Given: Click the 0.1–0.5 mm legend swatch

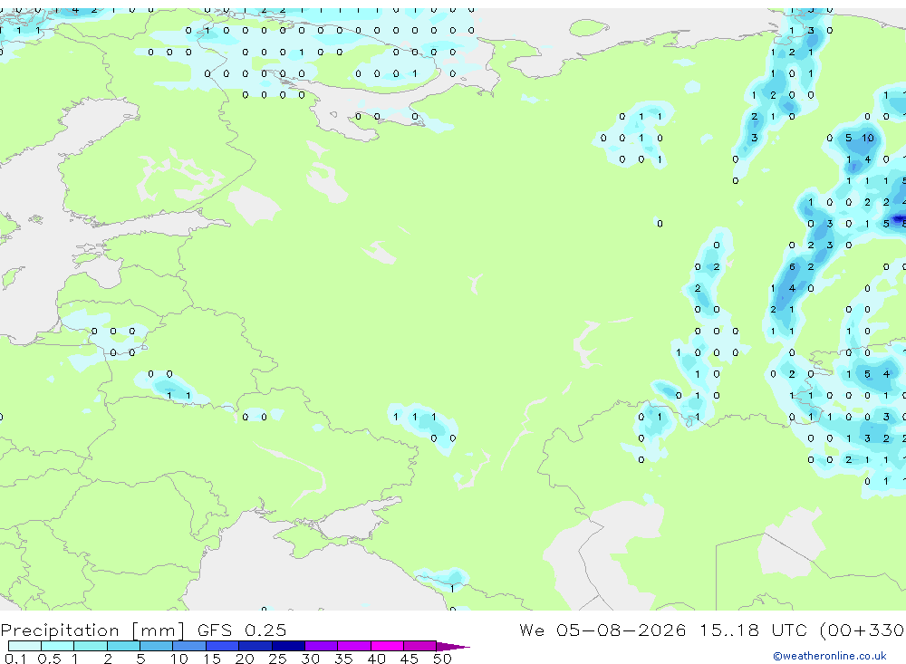Looking at the screenshot, I should click(x=24, y=646).
